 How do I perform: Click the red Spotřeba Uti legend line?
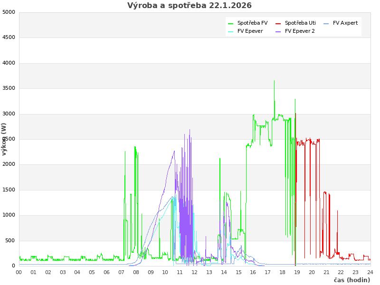click(x=278, y=23)
